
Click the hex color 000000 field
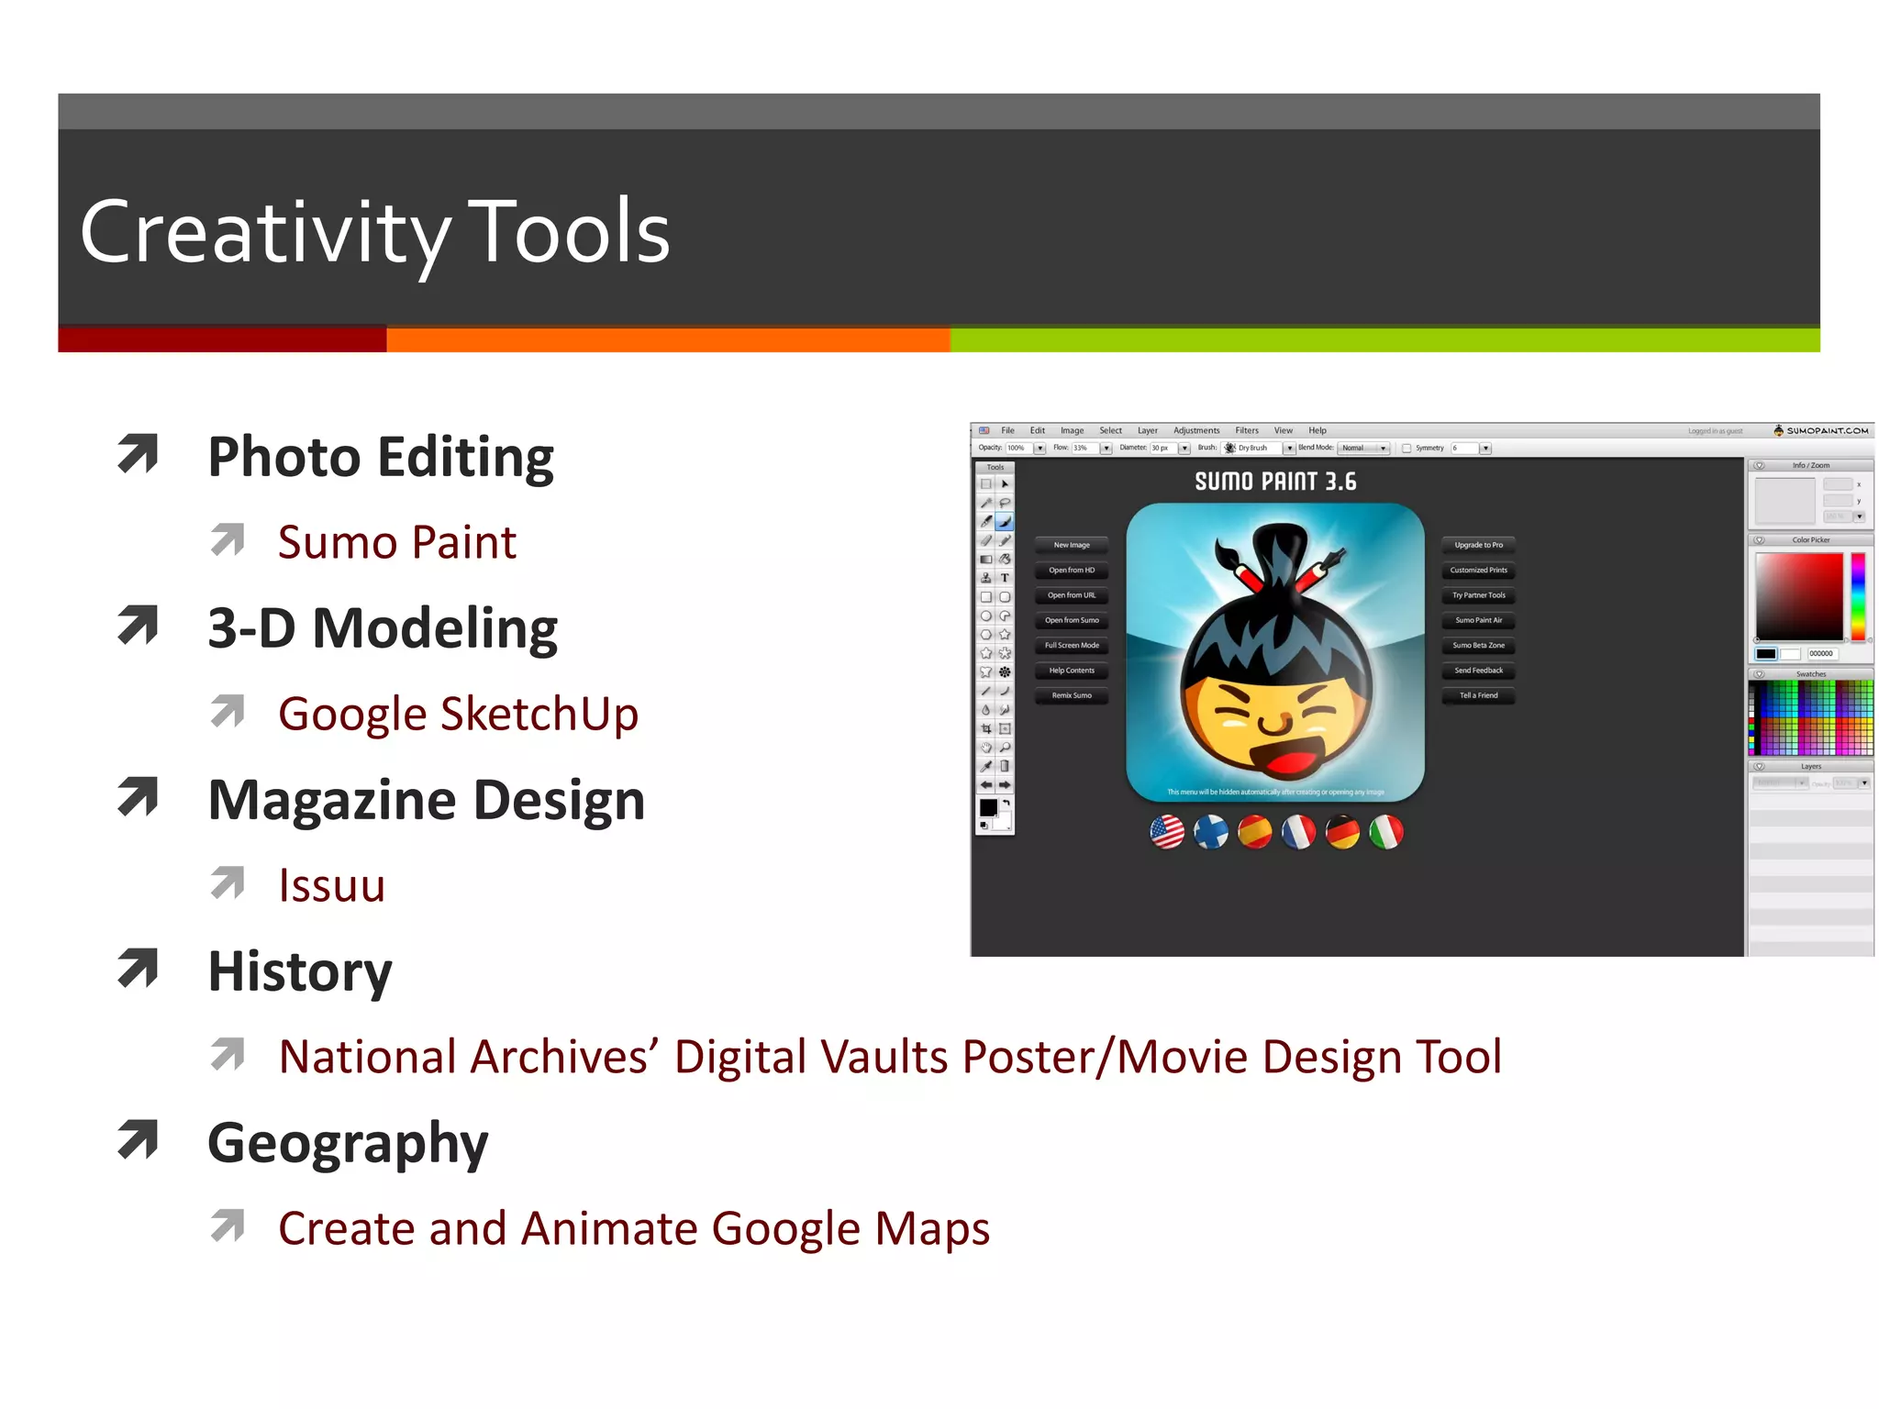pyautogui.click(x=1824, y=654)
